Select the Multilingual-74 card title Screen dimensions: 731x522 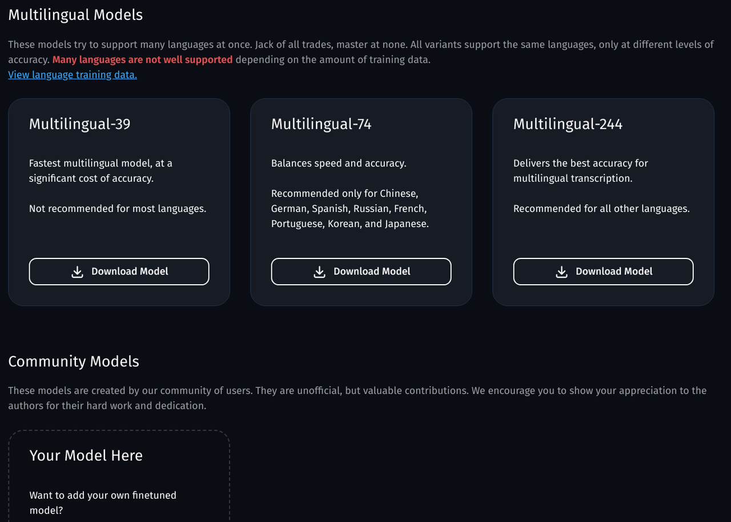tap(322, 124)
